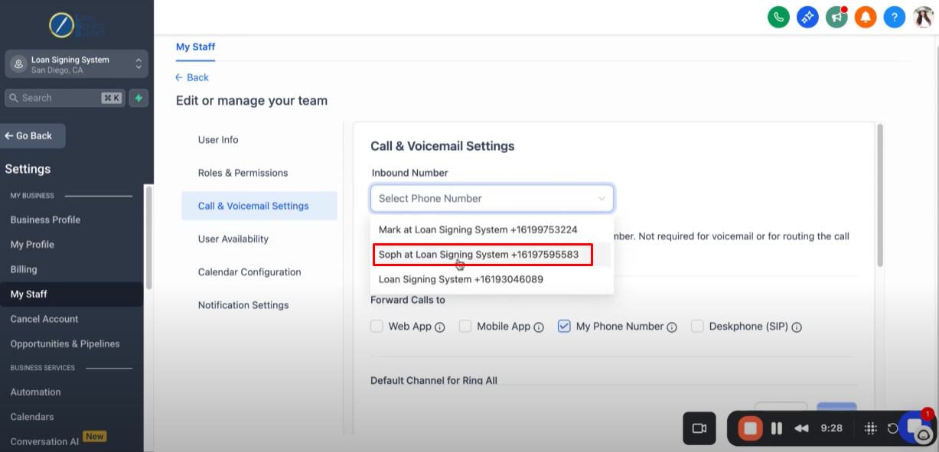Viewport: 939px width, 452px height.
Task: Open the user profile avatar photo
Action: coord(924,17)
